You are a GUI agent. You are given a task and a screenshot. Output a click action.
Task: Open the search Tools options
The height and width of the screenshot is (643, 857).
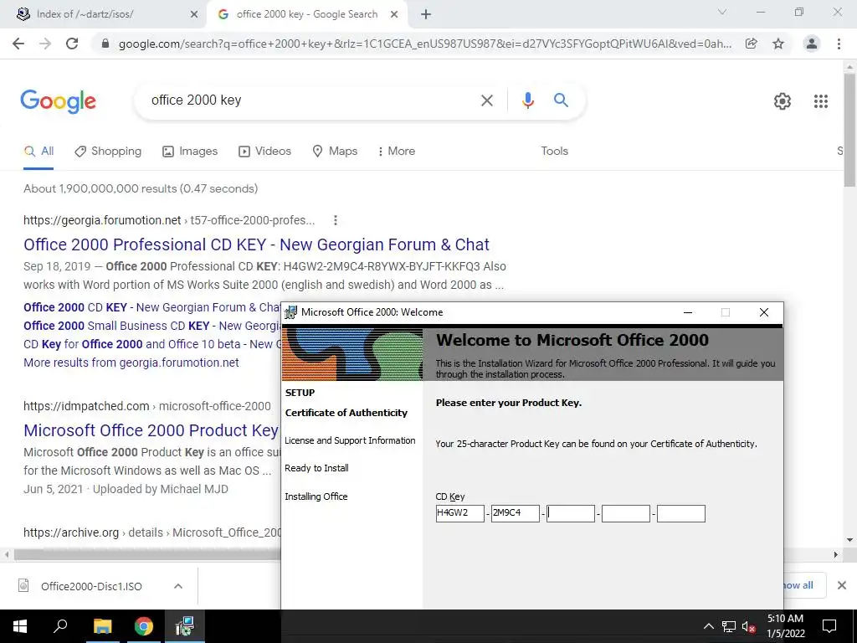(554, 152)
